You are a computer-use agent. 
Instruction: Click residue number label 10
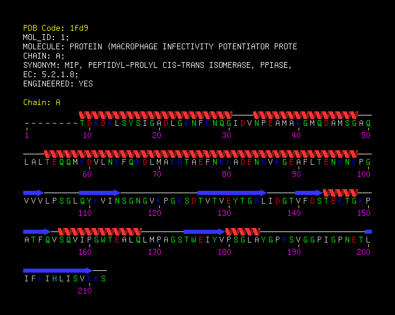pyautogui.click(x=87, y=135)
